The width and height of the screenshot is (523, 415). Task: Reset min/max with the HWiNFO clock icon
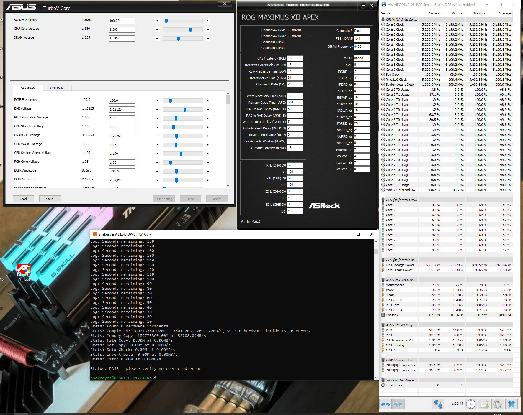(471, 404)
